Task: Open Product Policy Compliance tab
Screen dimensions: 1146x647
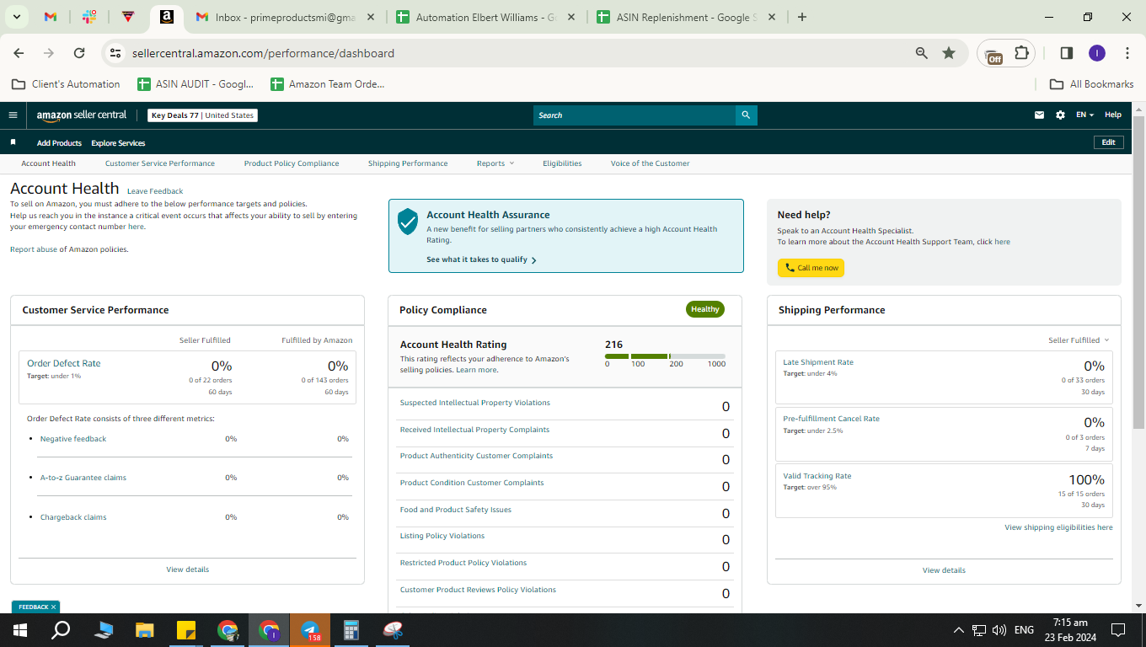Action: coord(292,163)
